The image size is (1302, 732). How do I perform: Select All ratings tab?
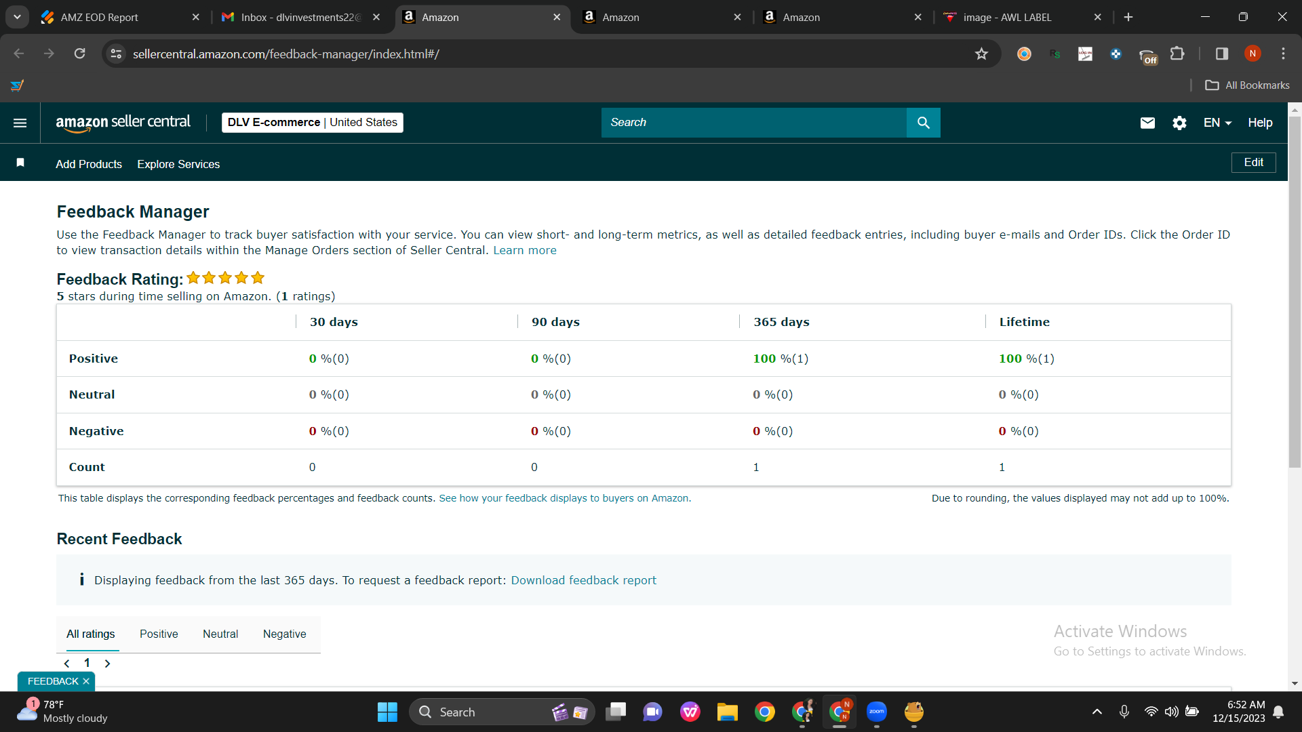tap(90, 634)
